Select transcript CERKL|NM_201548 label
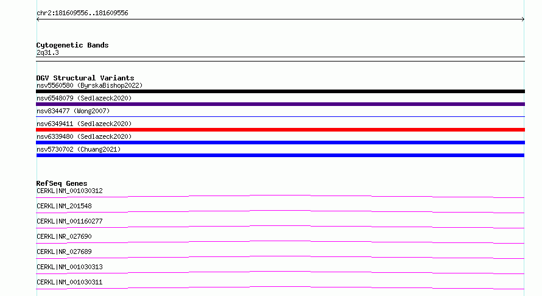The width and height of the screenshot is (542, 296). pyautogui.click(x=64, y=206)
